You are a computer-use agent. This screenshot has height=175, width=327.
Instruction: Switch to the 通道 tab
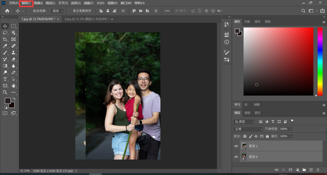(x=247, y=113)
